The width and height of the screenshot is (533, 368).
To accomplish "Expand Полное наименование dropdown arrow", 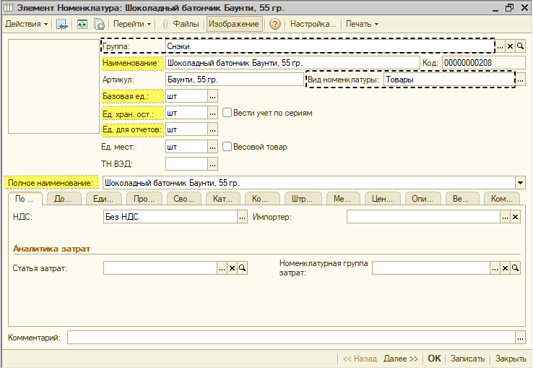I will (521, 183).
